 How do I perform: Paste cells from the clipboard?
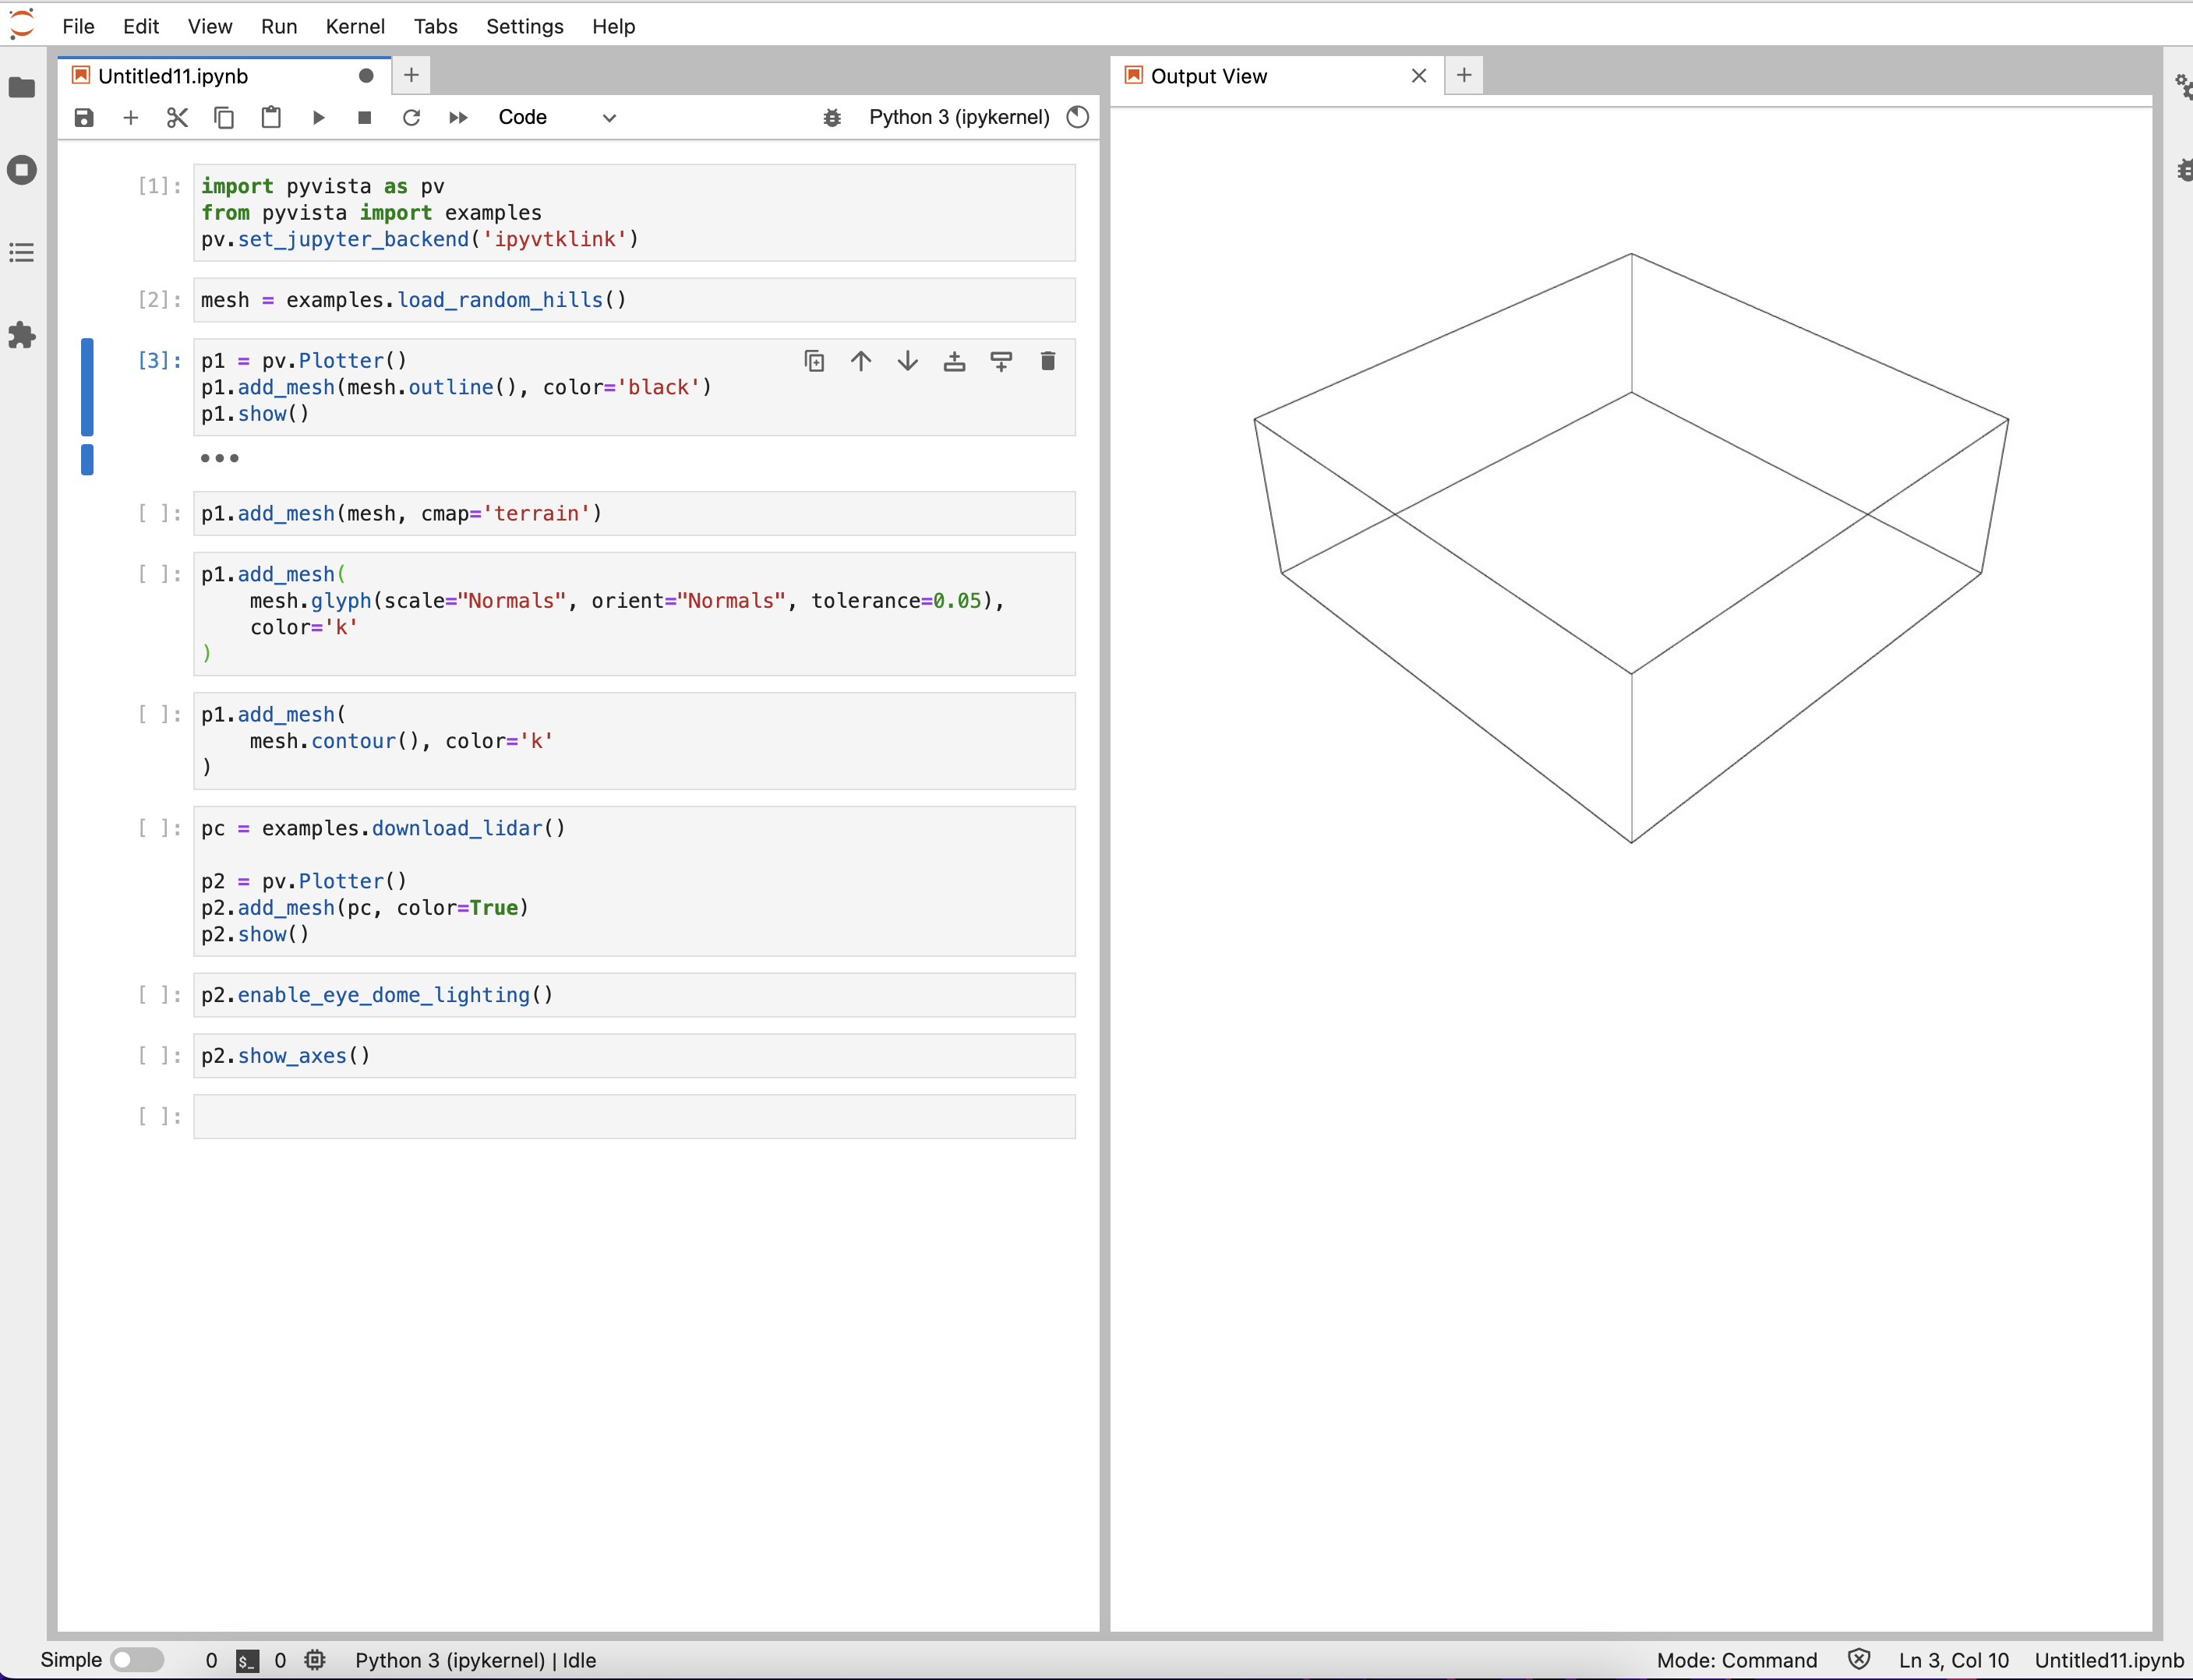[271, 117]
